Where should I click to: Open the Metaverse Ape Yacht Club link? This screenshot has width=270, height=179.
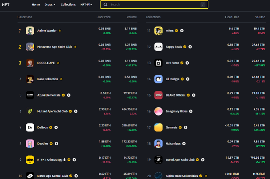point(55,47)
